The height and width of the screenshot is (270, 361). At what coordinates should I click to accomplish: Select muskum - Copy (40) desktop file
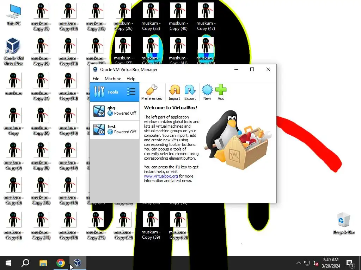[x=178, y=17]
